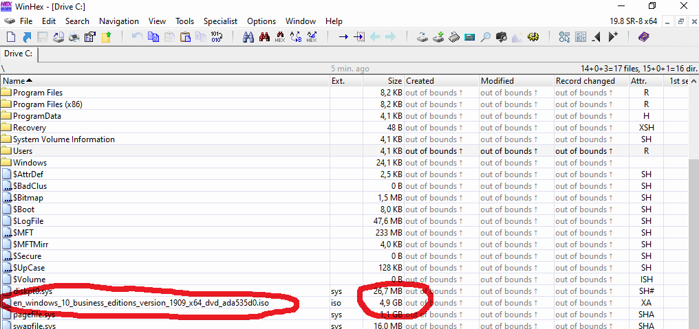Viewport: 699px width, 329px height.
Task: Sort by the Modified column header
Action: tap(516, 80)
